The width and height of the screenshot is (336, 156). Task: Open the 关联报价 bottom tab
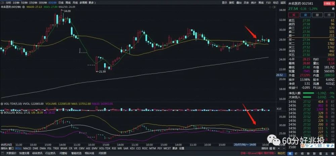[x=11, y=153]
